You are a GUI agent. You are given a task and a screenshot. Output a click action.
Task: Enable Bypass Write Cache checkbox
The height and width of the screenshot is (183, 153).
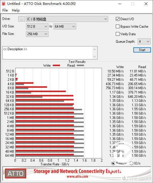[118, 27]
